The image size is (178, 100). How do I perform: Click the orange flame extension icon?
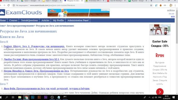tap(160, 5)
